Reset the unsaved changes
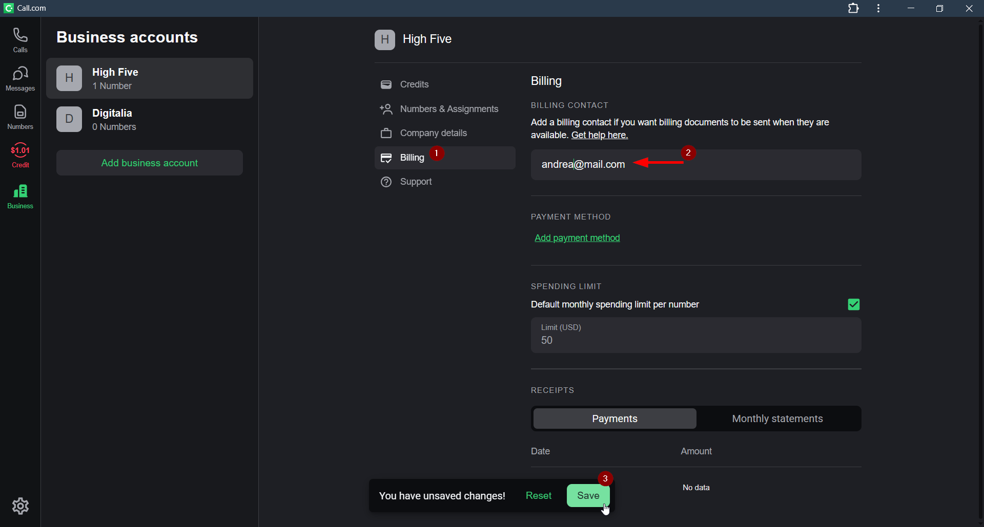Image resolution: width=984 pixels, height=527 pixels. (538, 495)
